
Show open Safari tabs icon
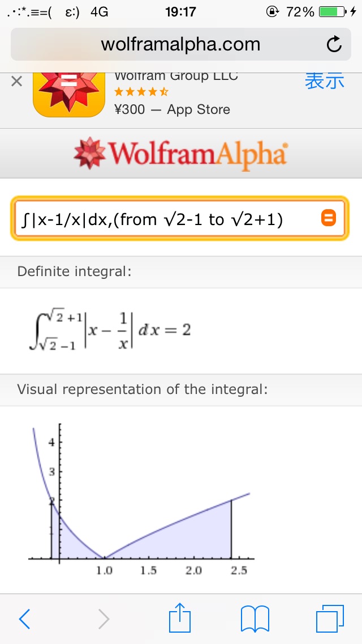(x=329, y=618)
